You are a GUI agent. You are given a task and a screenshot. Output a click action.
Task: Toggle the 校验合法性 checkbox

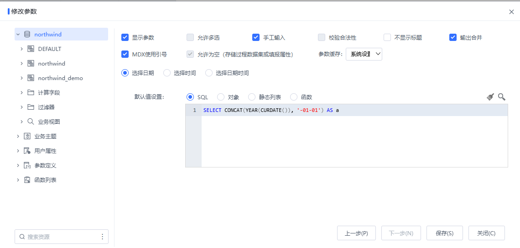[322, 37]
